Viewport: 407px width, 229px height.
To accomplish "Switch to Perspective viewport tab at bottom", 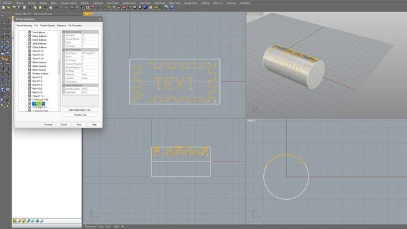I will tap(90, 226).
